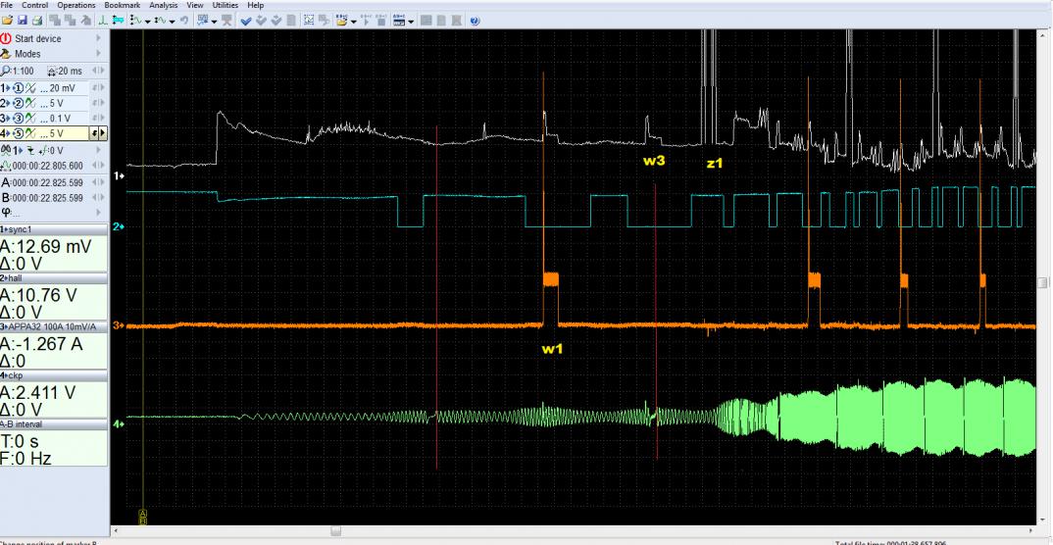Click the red Start device power icon

[x=6, y=39]
